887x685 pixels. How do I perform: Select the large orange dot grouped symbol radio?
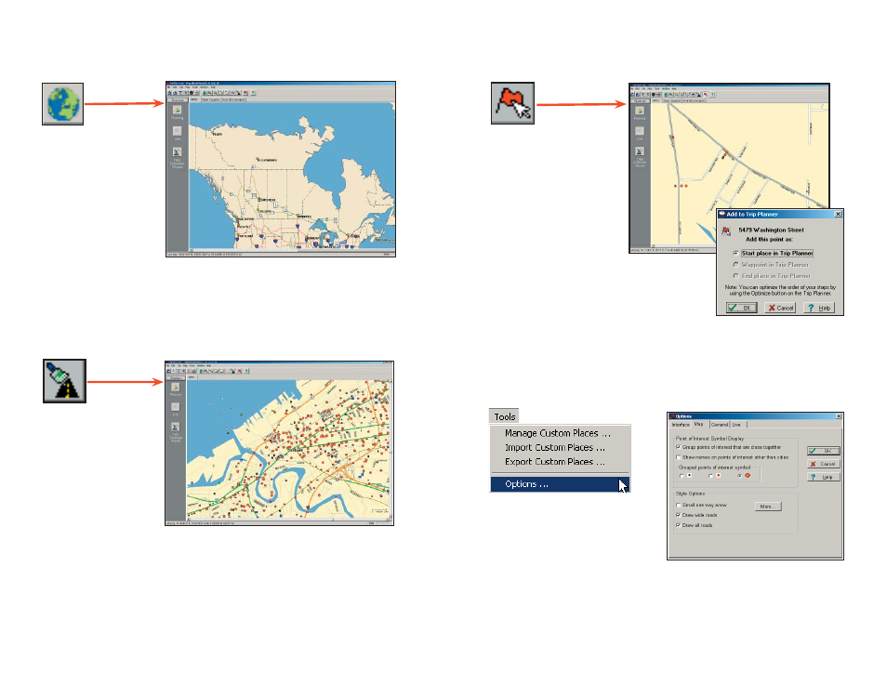(x=740, y=476)
